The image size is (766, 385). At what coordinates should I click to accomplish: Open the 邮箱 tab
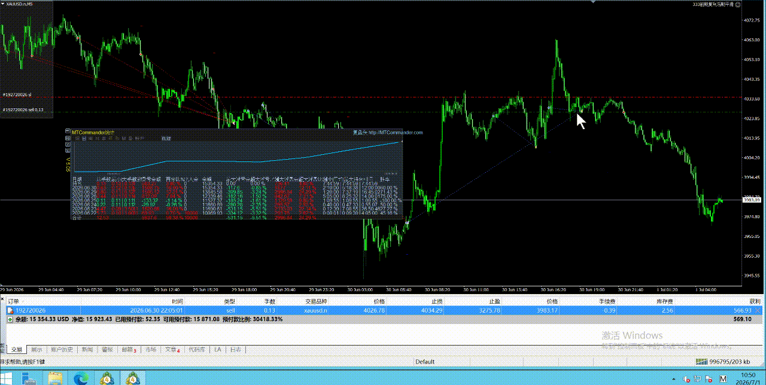129,349
